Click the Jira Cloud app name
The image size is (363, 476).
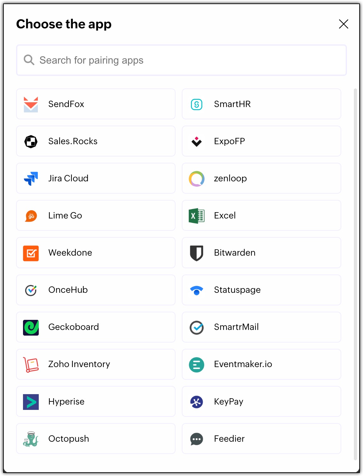click(x=68, y=178)
